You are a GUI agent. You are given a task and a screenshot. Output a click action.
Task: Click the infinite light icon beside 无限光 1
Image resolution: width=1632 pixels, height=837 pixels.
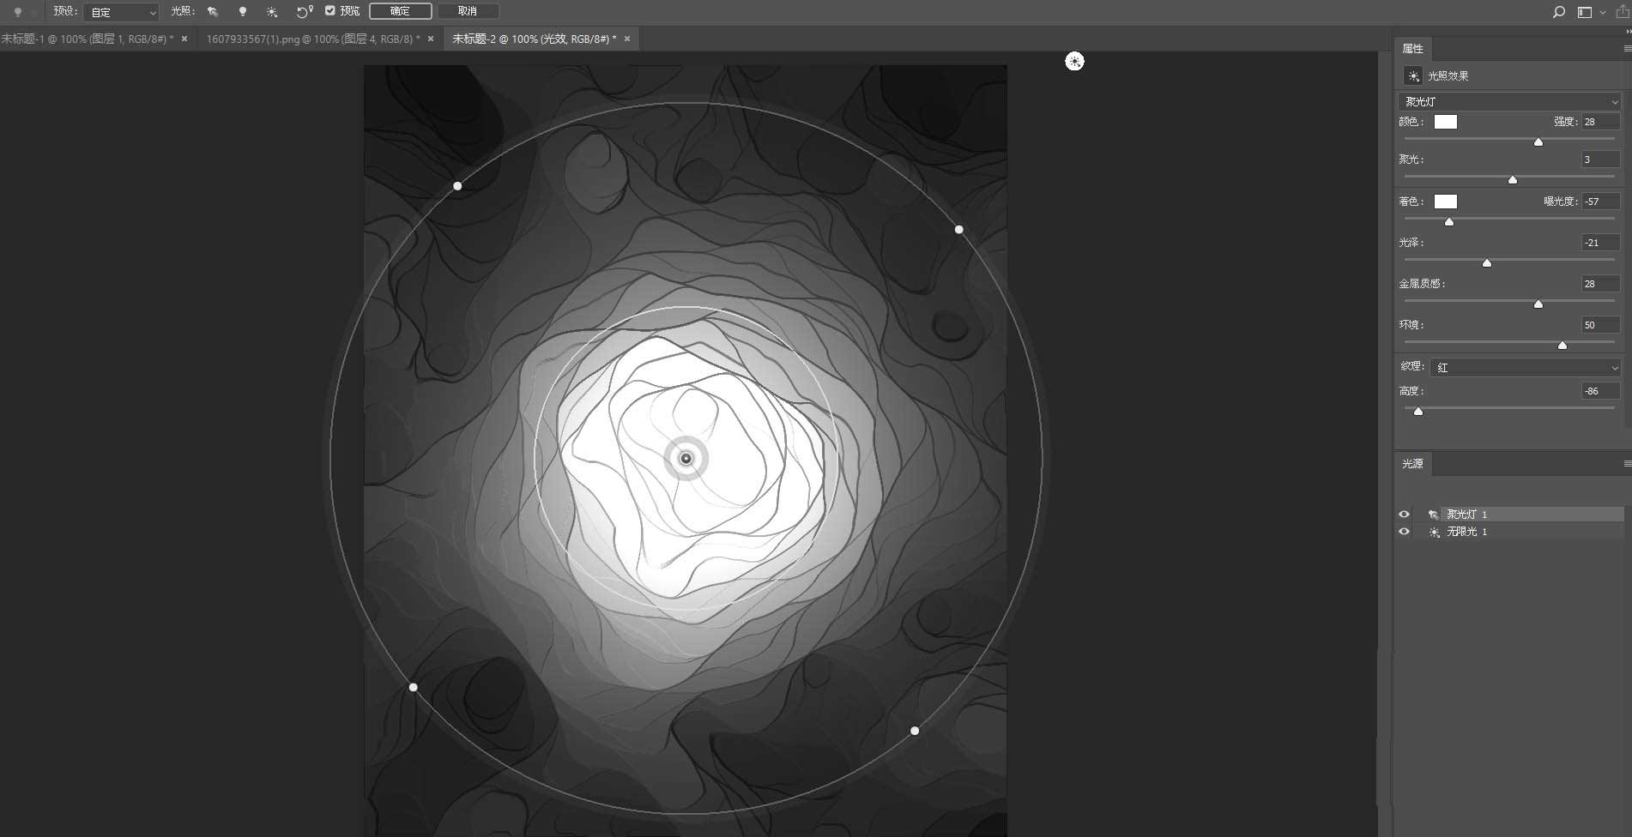(x=1434, y=532)
